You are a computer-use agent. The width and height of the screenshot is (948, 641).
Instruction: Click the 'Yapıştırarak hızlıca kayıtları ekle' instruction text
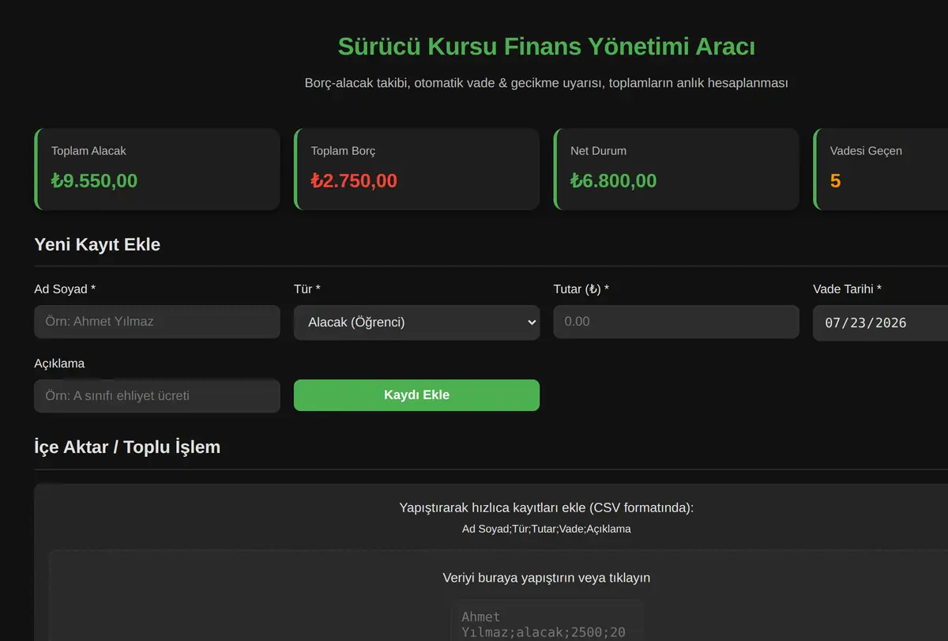click(547, 507)
